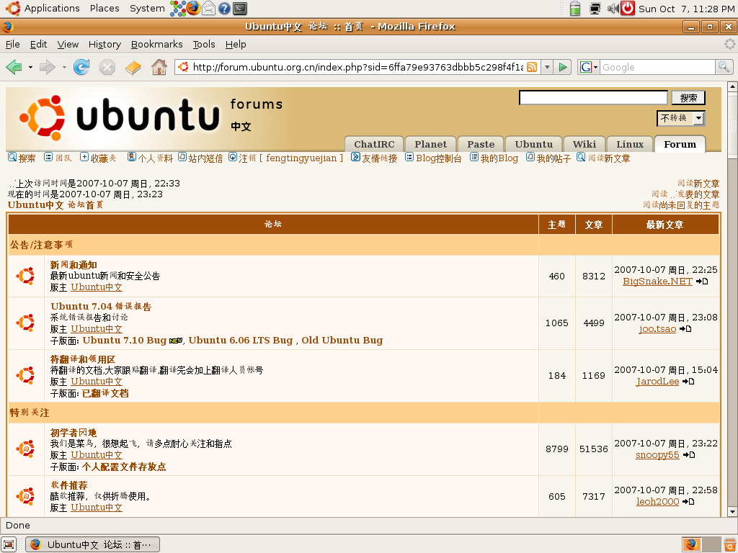Open the Old Ubuntu Bug subforum
The height and width of the screenshot is (553, 738).
(x=342, y=340)
